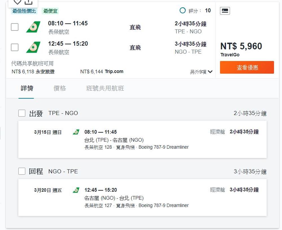
Task: Click the share icon at top
Action: (x=28, y=2)
